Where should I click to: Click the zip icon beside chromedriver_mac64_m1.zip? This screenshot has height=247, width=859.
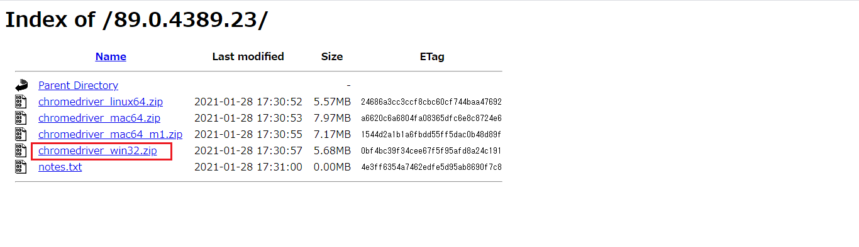point(21,134)
